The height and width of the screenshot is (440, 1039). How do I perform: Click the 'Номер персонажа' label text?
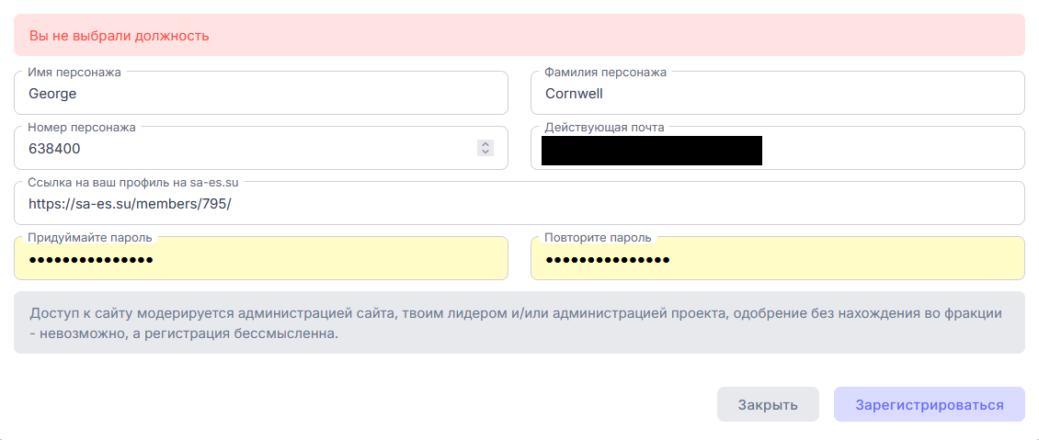pos(82,127)
